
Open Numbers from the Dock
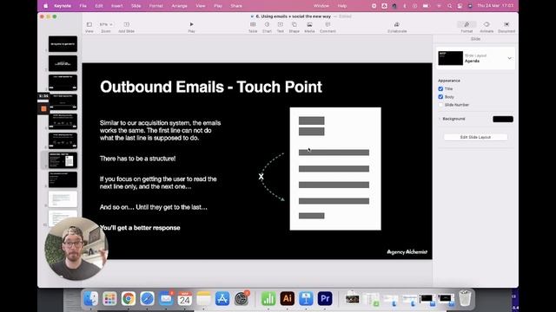tap(268, 298)
